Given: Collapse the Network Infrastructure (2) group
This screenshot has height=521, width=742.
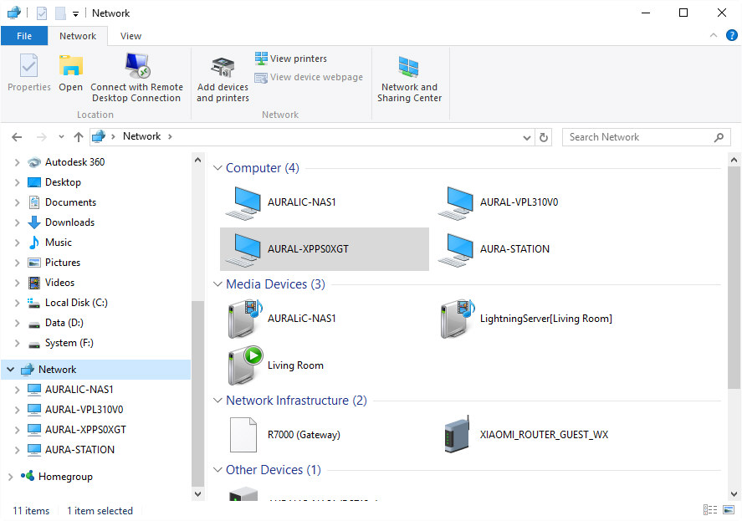Looking at the screenshot, I should [217, 401].
